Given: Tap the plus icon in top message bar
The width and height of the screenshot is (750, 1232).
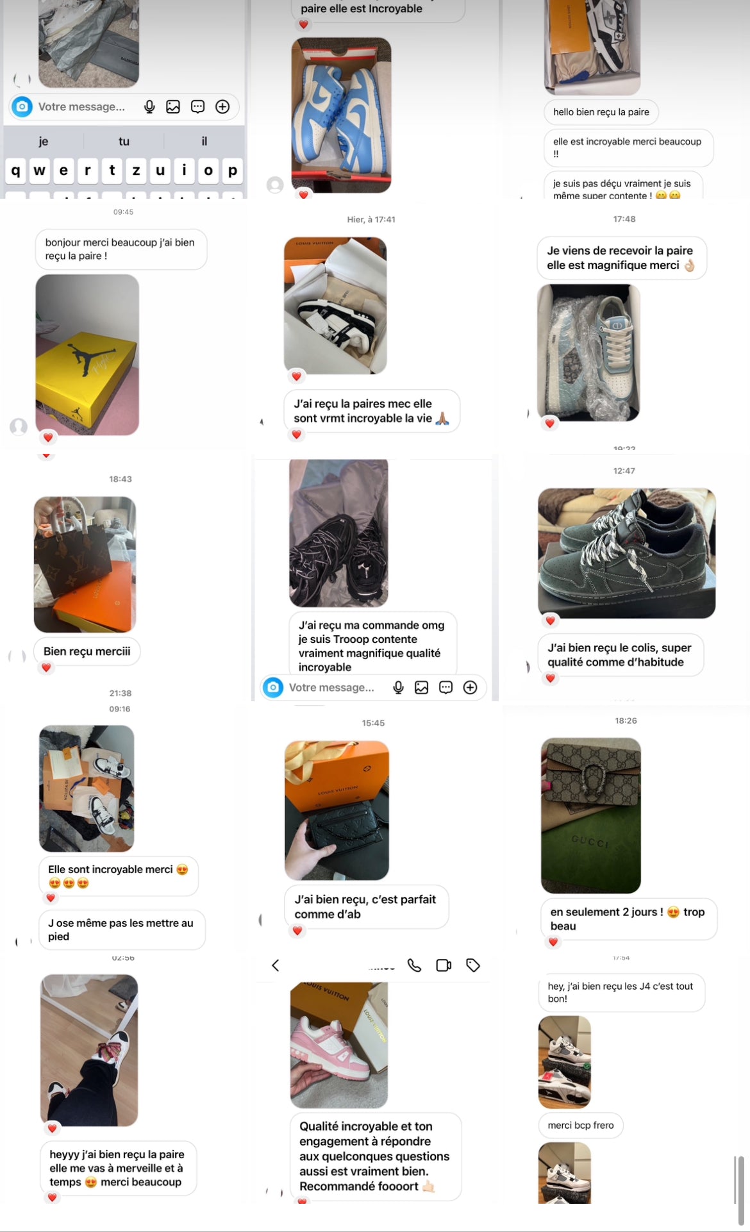Looking at the screenshot, I should 222,106.
